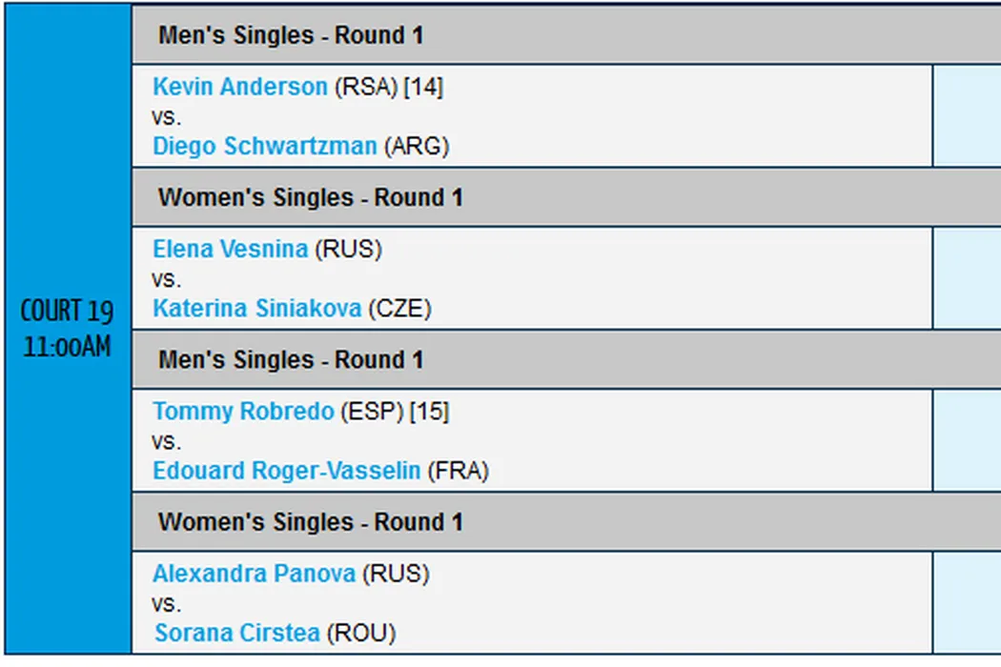Click the [15] seed next to Robredo

[429, 412]
